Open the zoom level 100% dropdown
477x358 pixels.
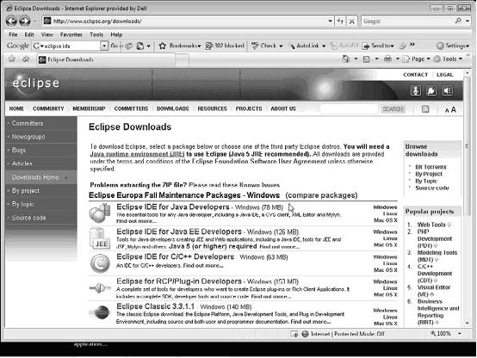pos(460,334)
